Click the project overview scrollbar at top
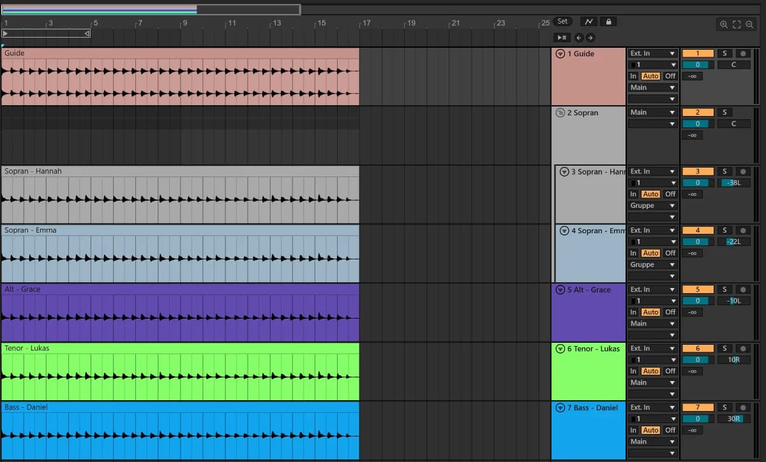Screen dimensions: 766x462 coord(151,10)
